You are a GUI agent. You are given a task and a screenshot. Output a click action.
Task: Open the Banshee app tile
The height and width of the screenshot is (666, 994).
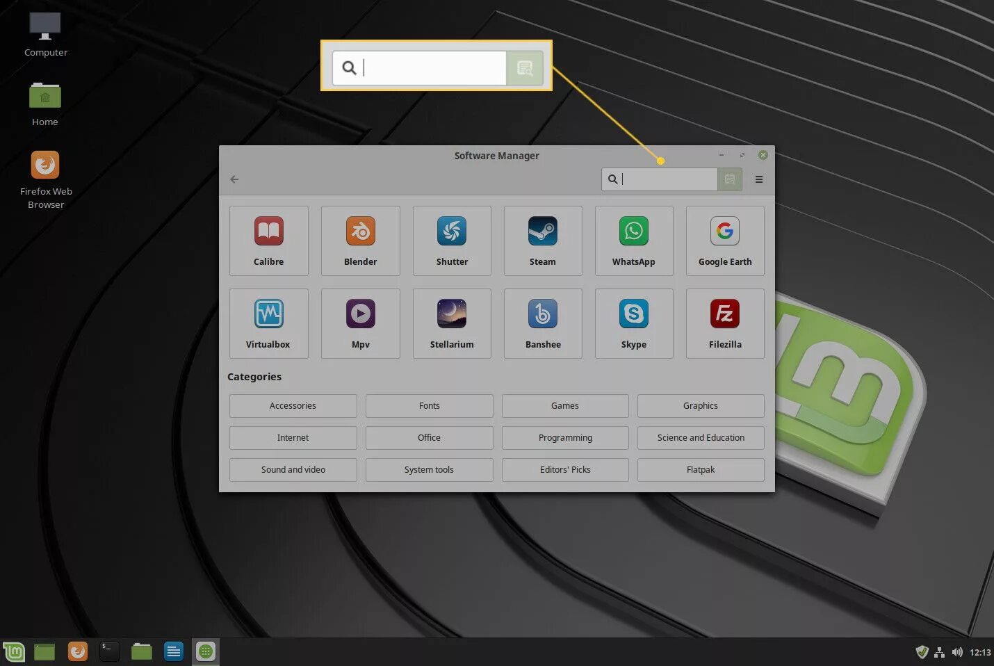pos(543,323)
